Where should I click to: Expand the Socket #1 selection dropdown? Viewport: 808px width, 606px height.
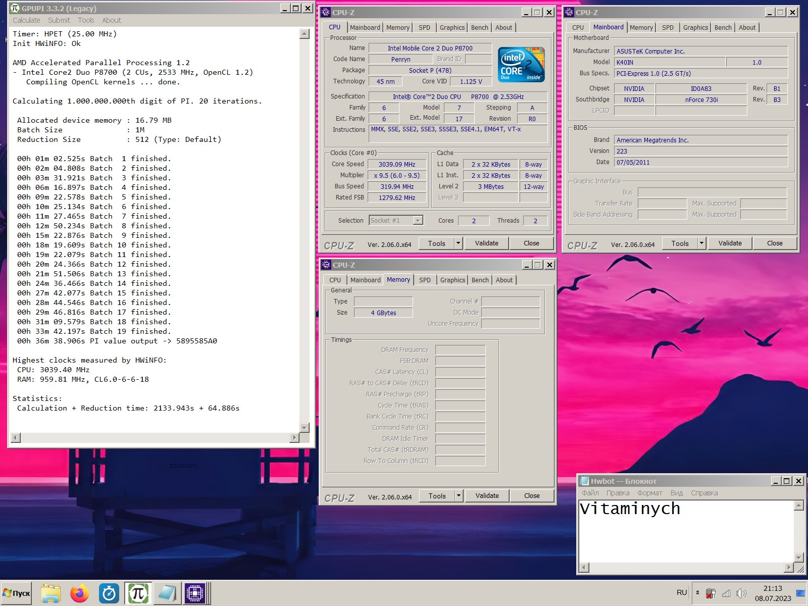[418, 220]
